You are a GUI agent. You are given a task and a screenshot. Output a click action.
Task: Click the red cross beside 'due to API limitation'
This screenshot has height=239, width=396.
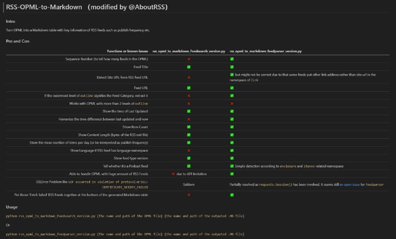click(x=173, y=174)
